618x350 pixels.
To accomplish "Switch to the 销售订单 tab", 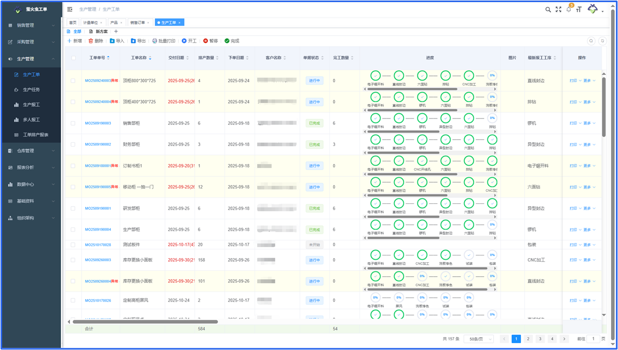I will pyautogui.click(x=138, y=23).
